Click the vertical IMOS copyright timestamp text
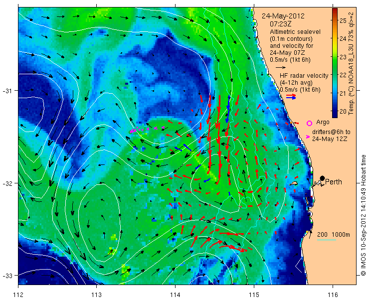 (364, 215)
